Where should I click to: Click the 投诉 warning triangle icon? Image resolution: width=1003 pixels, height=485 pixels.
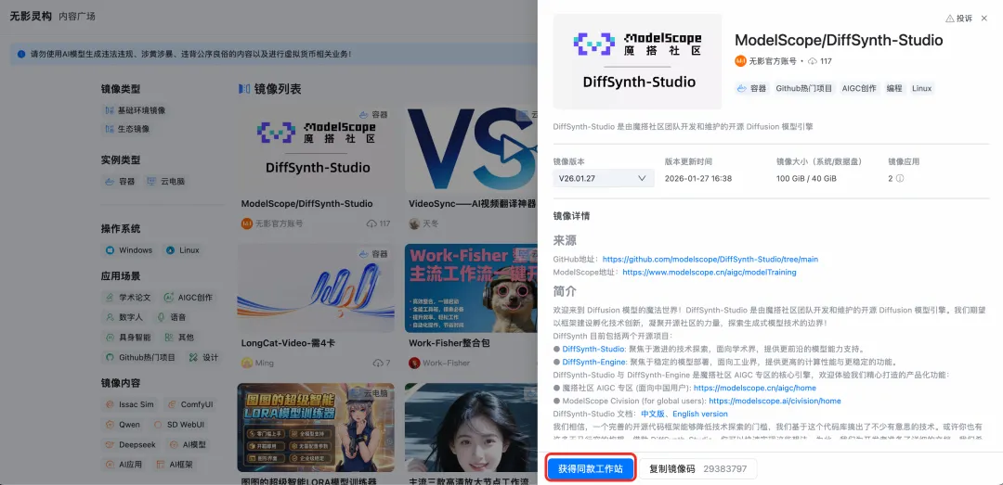tap(950, 19)
